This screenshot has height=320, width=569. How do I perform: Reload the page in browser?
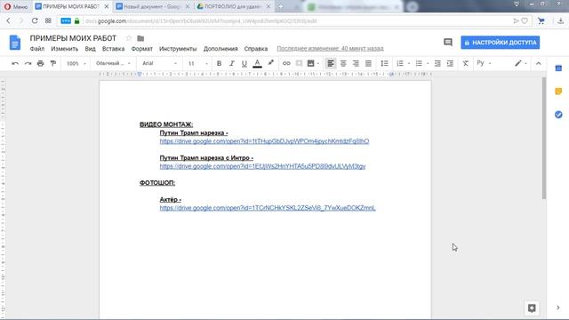(35, 21)
